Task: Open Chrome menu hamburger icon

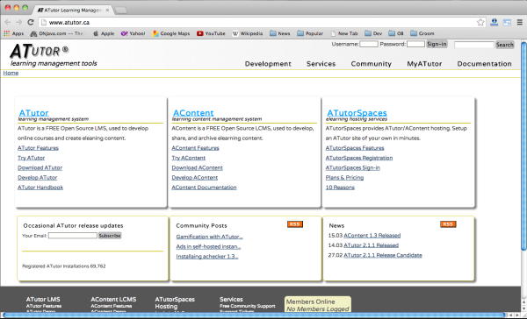Action: (519, 23)
